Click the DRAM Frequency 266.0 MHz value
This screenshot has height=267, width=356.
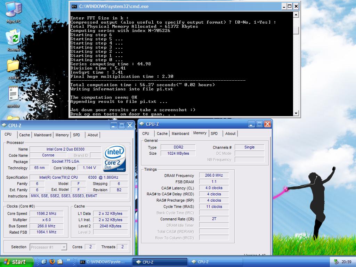click(214, 175)
